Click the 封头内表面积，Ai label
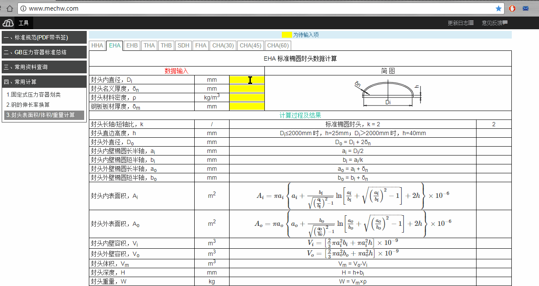539x286 pixels. pyautogui.click(x=114, y=196)
